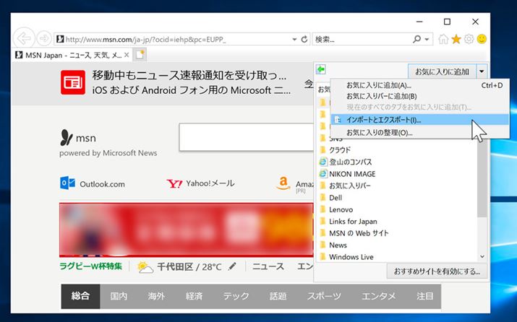Click the smiley feedback icon
The image size is (517, 322).
(482, 39)
